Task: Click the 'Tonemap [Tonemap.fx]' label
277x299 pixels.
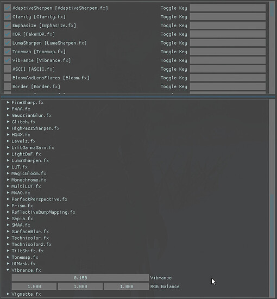Action: click(x=39, y=52)
